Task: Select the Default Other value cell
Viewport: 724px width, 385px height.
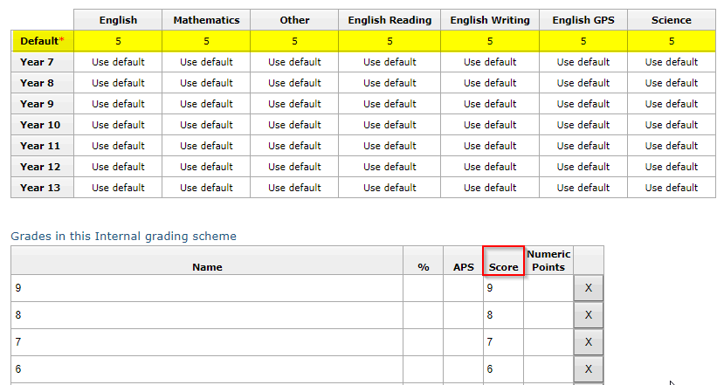Action: 294,41
